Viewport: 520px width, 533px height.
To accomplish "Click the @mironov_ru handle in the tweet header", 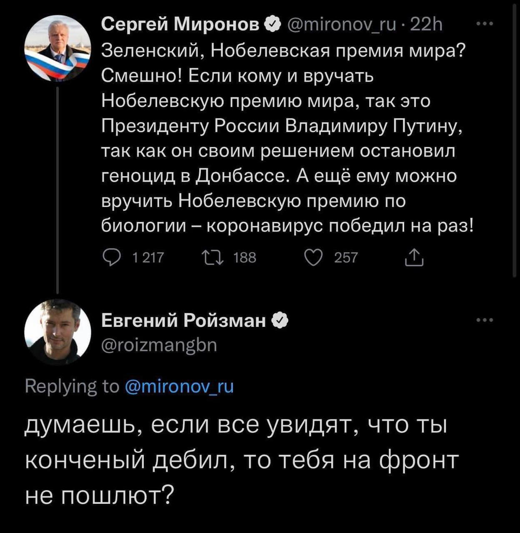I will coord(340,25).
